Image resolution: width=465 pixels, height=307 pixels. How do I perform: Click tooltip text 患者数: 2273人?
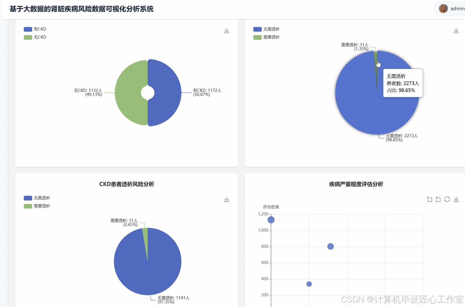[x=403, y=83]
